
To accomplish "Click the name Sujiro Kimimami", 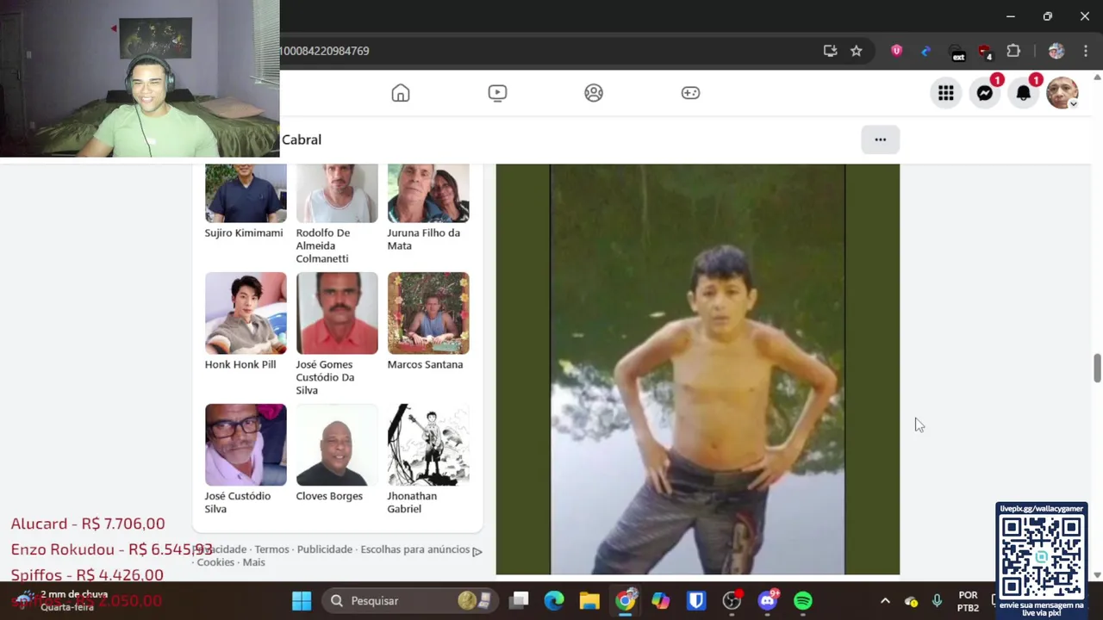I will tap(244, 232).
